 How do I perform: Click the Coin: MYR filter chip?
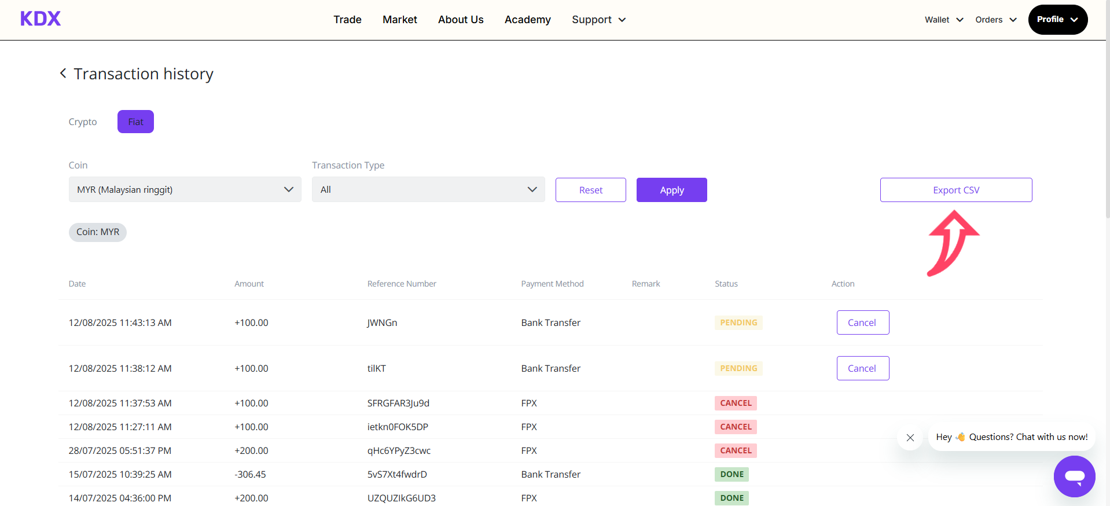coord(98,232)
